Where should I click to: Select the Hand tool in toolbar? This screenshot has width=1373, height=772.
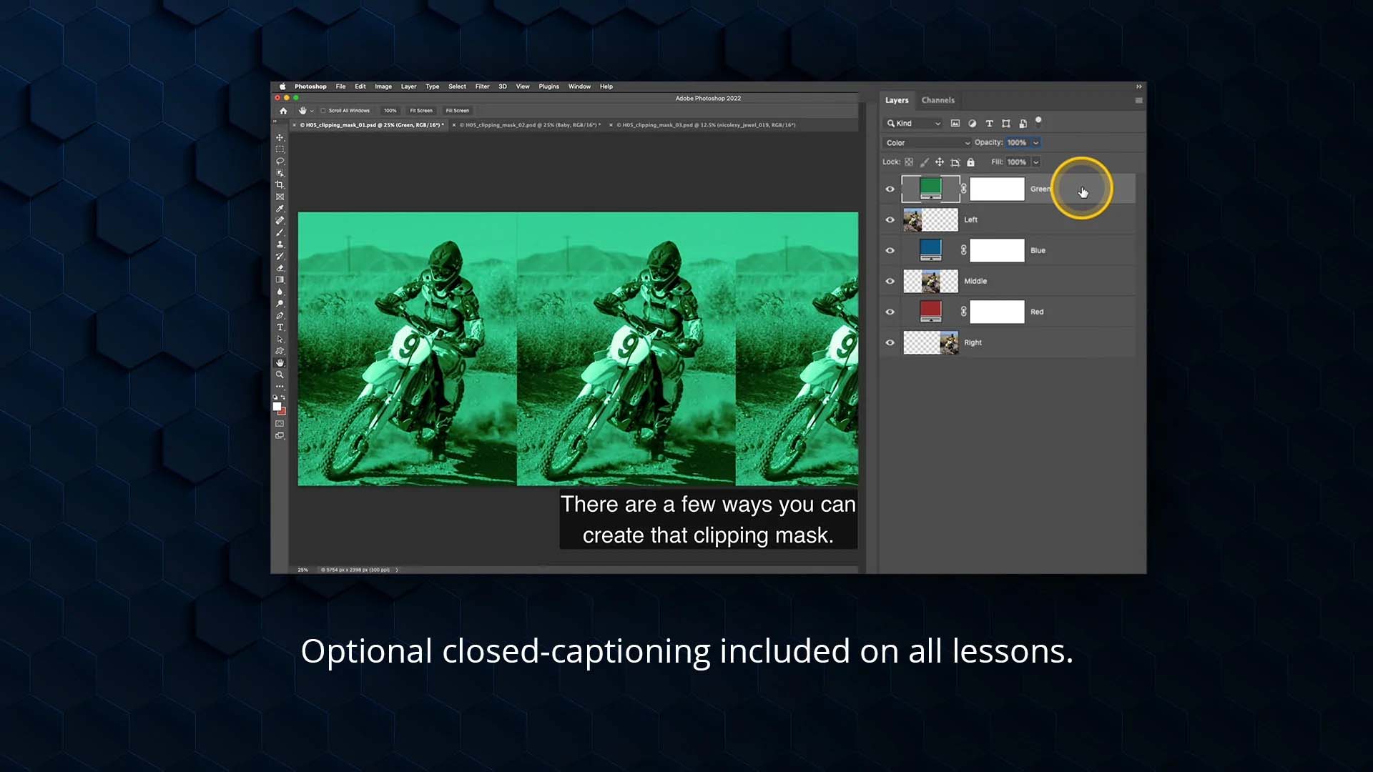click(280, 362)
